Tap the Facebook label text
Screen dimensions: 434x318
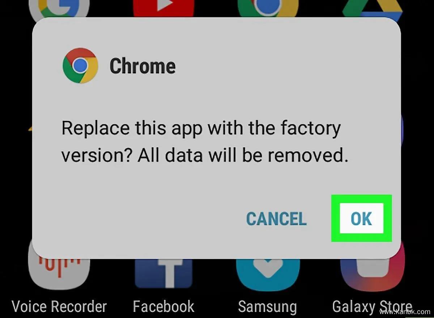tap(163, 306)
